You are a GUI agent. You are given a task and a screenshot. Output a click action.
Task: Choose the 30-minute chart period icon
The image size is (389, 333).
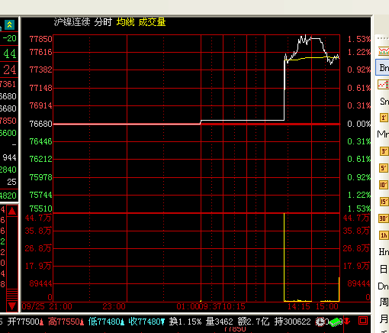(x=384, y=218)
